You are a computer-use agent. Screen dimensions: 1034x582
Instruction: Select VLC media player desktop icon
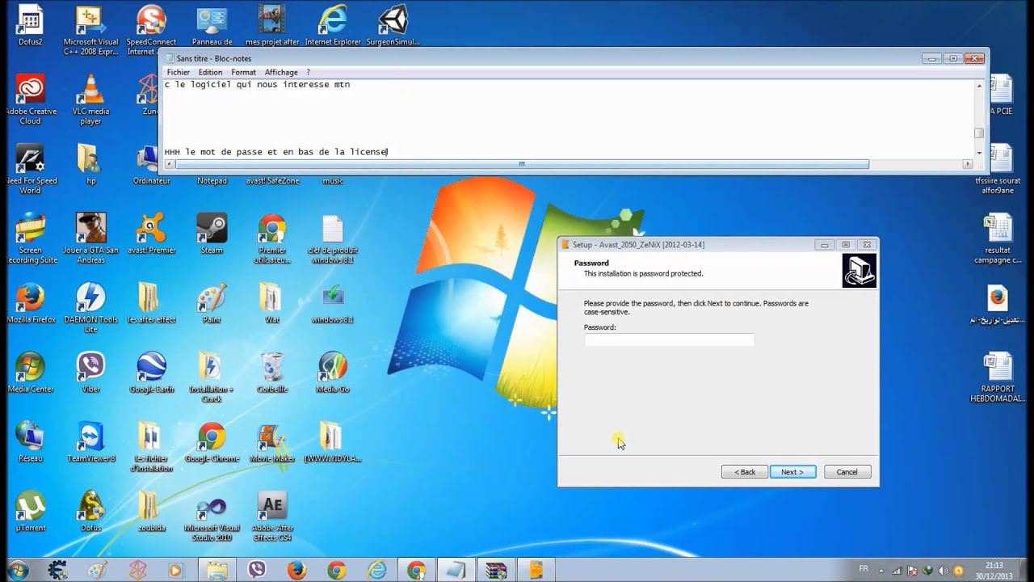(x=90, y=99)
